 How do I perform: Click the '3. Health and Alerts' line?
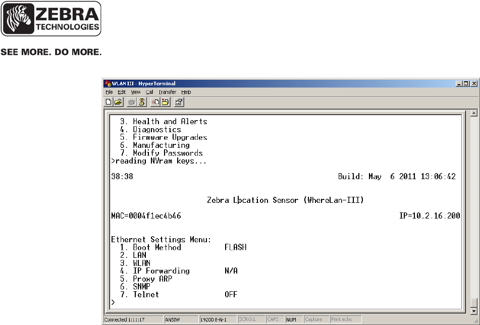tap(164, 122)
